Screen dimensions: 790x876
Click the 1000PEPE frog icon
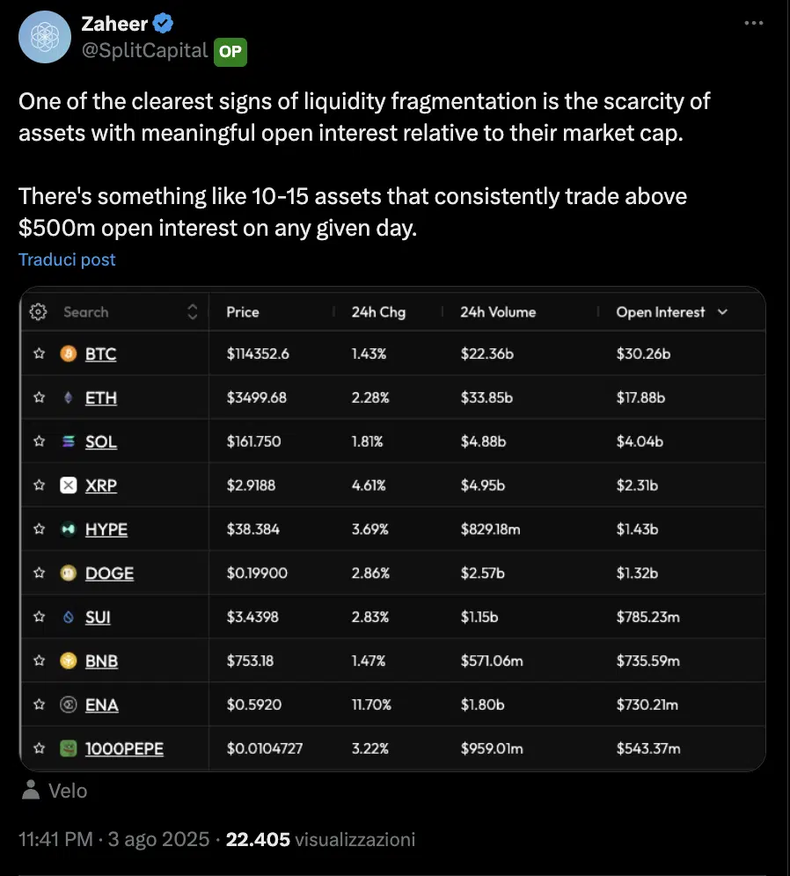coord(68,748)
